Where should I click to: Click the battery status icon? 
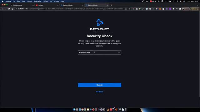(x=170, y=1)
